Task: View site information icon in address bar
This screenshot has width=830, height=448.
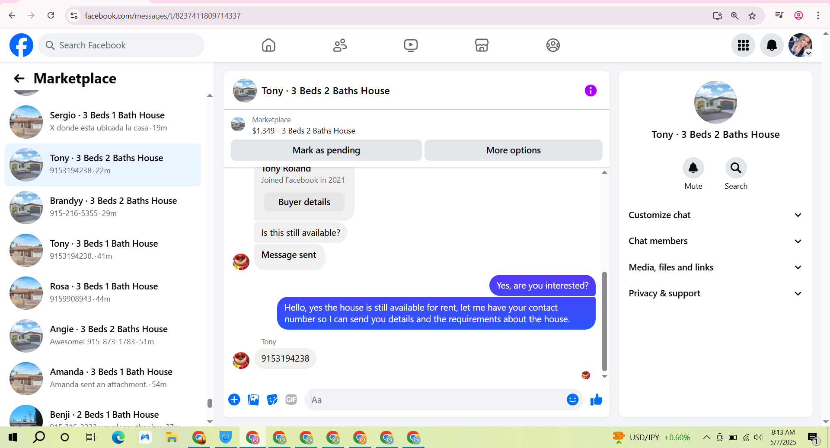Action: [x=74, y=16]
